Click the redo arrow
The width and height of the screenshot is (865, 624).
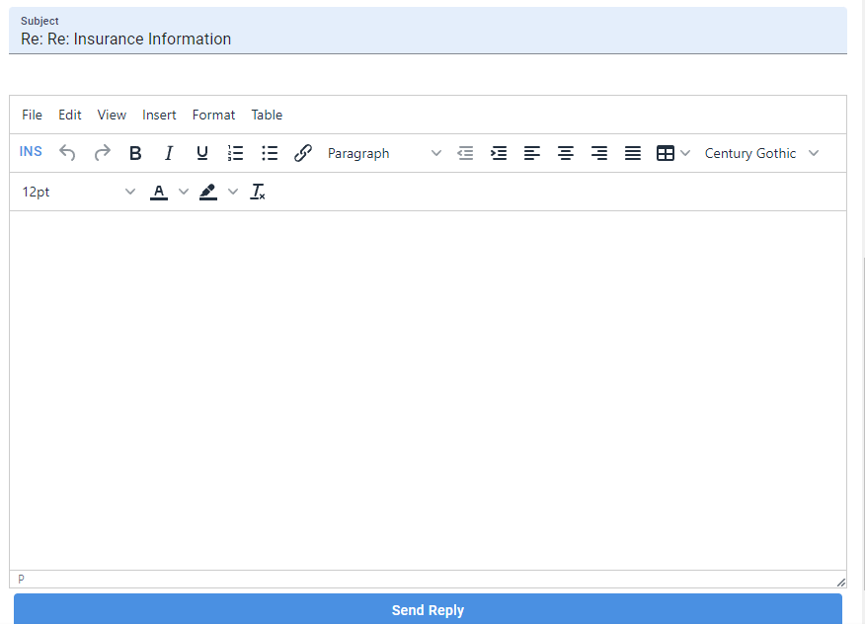(x=102, y=153)
